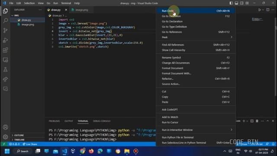This screenshot has width=277, height=156.
Task: Click the Live Share status bar button
Action: coord(30,144)
